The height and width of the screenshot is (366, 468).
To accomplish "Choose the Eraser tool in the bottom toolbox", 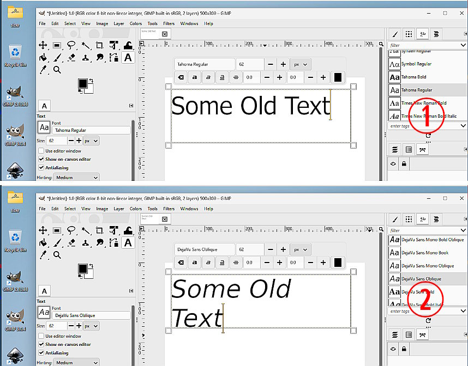I will [x=71, y=242].
